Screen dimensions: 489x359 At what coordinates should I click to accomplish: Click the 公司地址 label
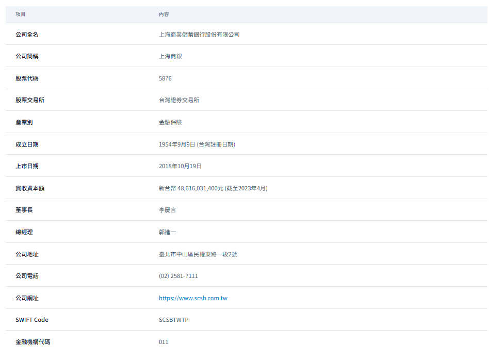pos(27,254)
